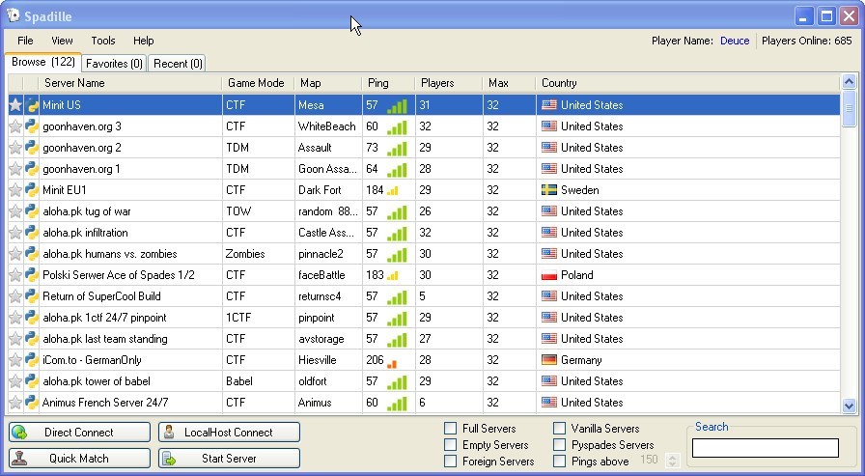Click Poland flag in Polski Serwer row

click(549, 274)
